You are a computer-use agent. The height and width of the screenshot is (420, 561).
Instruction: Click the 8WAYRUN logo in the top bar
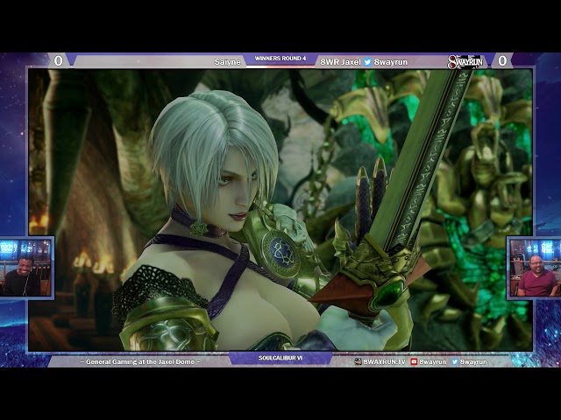click(465, 62)
